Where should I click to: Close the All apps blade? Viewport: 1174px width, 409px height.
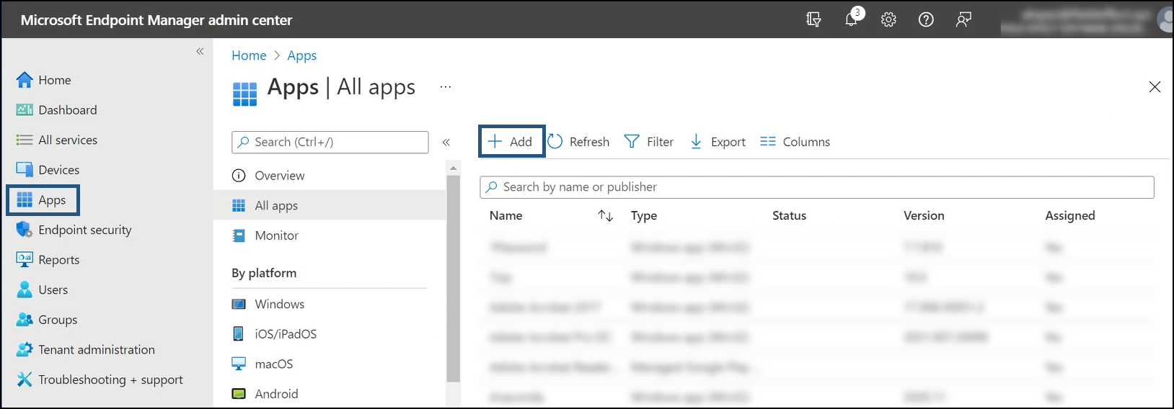point(1155,87)
